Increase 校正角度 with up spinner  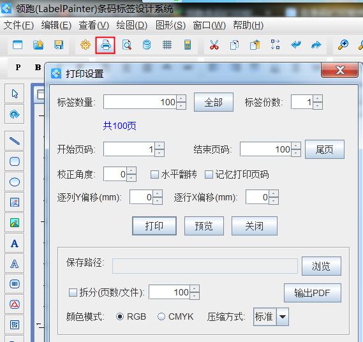point(131,171)
